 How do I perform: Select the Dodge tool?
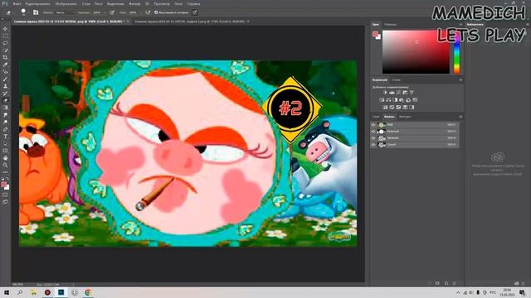point(5,122)
